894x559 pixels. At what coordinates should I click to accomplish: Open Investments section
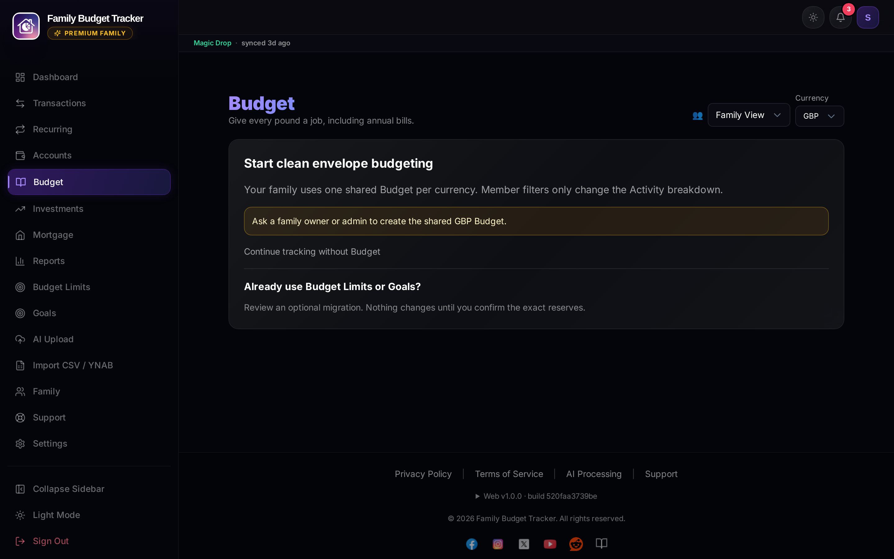pyautogui.click(x=89, y=208)
